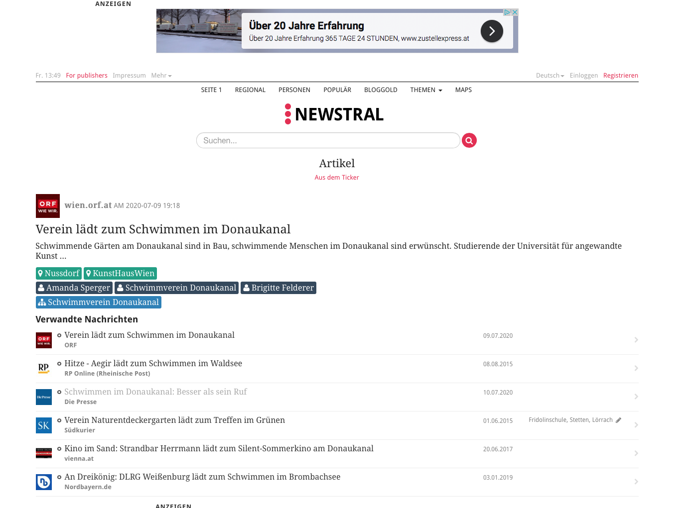The image size is (686, 508).
Task: Expand the Themen menu dropdown
Action: 426,90
